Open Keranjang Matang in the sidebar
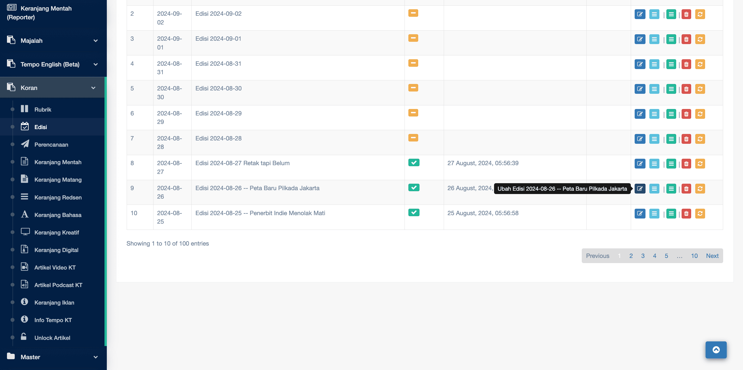This screenshot has height=370, width=743. click(52, 180)
